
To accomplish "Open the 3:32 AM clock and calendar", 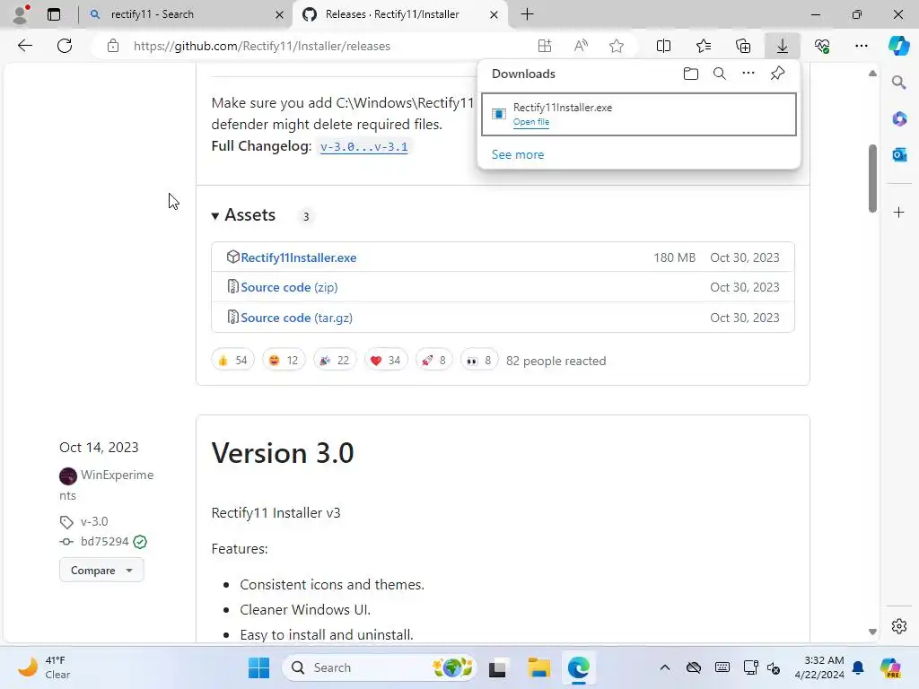I will tap(819, 667).
